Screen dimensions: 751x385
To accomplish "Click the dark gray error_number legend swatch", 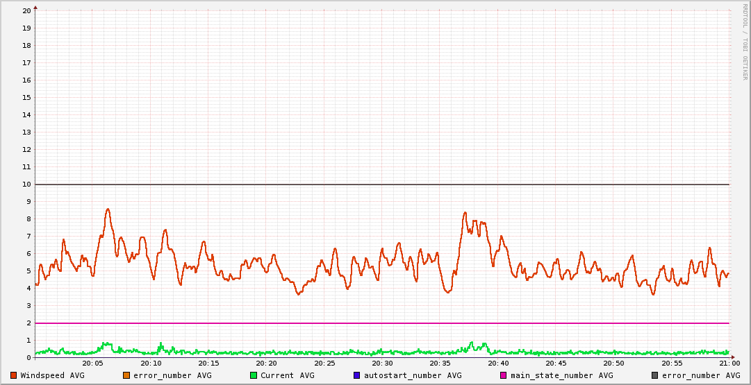I will (x=655, y=375).
